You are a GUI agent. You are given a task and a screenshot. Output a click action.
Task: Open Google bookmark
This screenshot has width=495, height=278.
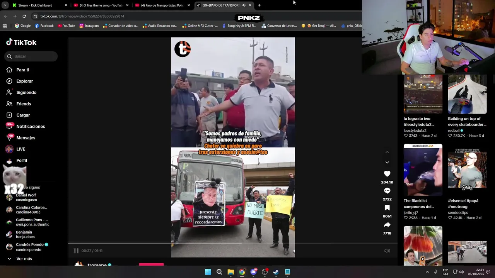[22, 26]
